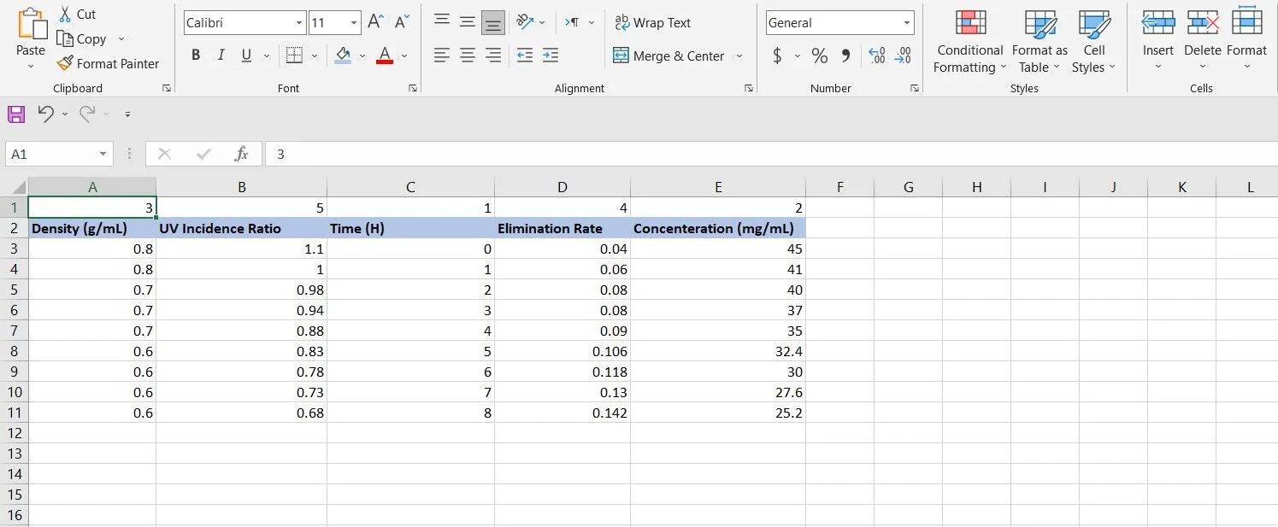Apply percent style
The height and width of the screenshot is (527, 1278).
click(820, 56)
